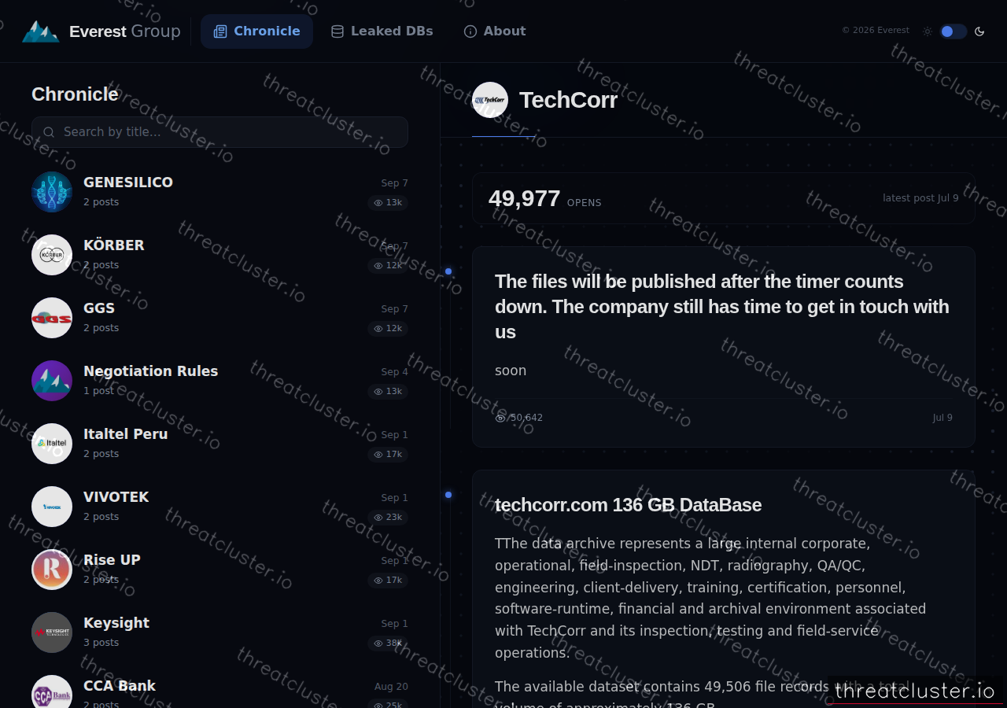Open the GGS entry

[x=219, y=318]
